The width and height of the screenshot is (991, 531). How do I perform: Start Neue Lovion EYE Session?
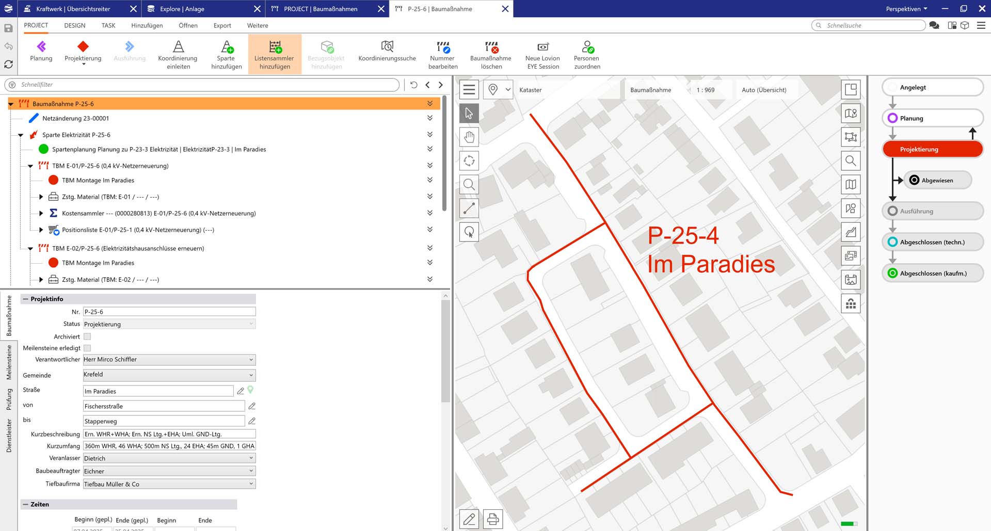tap(542, 47)
